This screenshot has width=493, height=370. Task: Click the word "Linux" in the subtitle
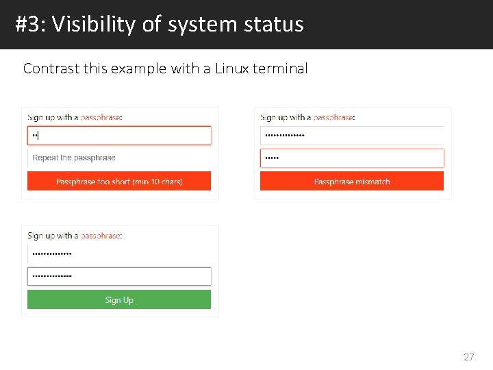coord(232,69)
